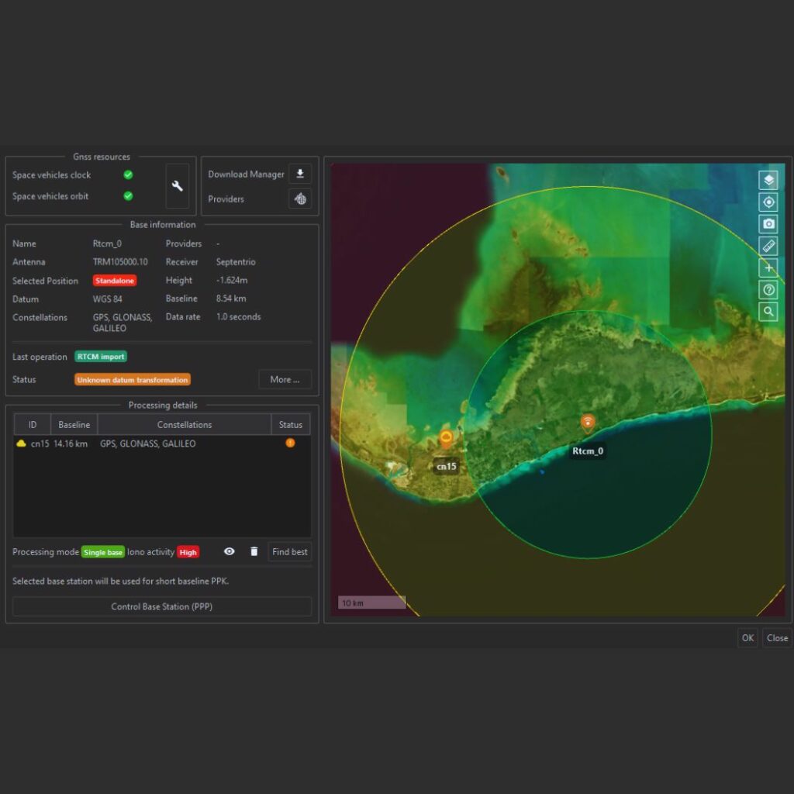The image size is (794, 794).
Task: Click the center-on-target map icon
Action: 768,202
